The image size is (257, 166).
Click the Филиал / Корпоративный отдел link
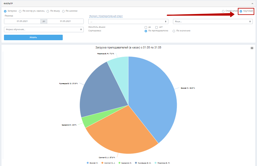pos(106,16)
